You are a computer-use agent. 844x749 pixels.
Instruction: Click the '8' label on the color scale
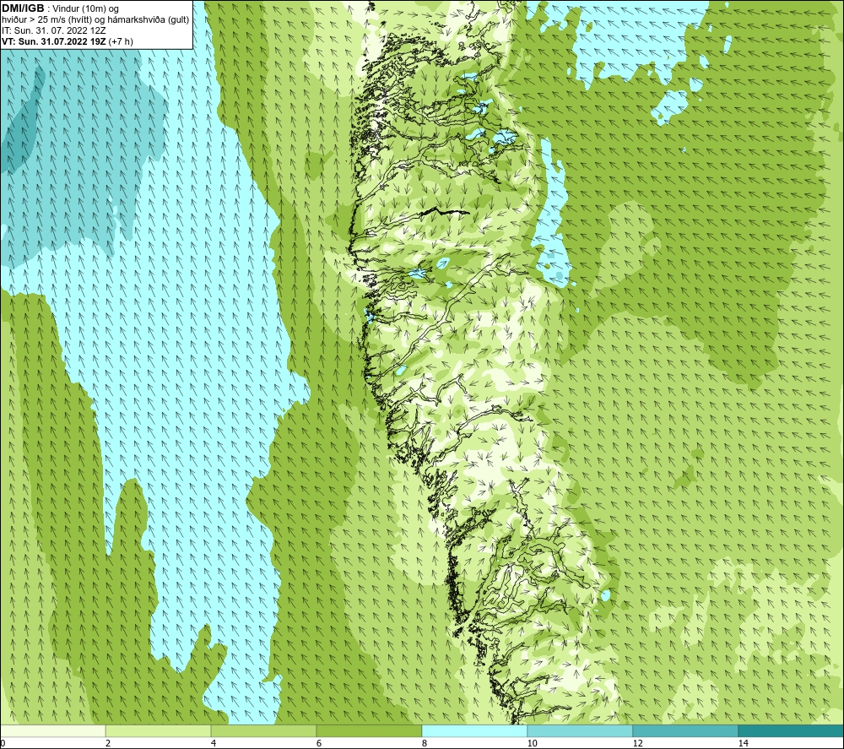[x=425, y=743]
